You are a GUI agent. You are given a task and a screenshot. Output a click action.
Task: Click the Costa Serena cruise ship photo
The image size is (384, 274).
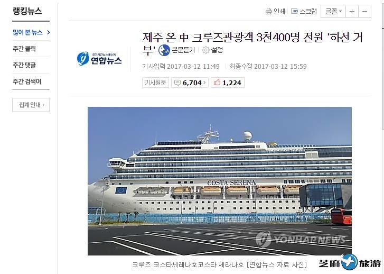[220, 181]
